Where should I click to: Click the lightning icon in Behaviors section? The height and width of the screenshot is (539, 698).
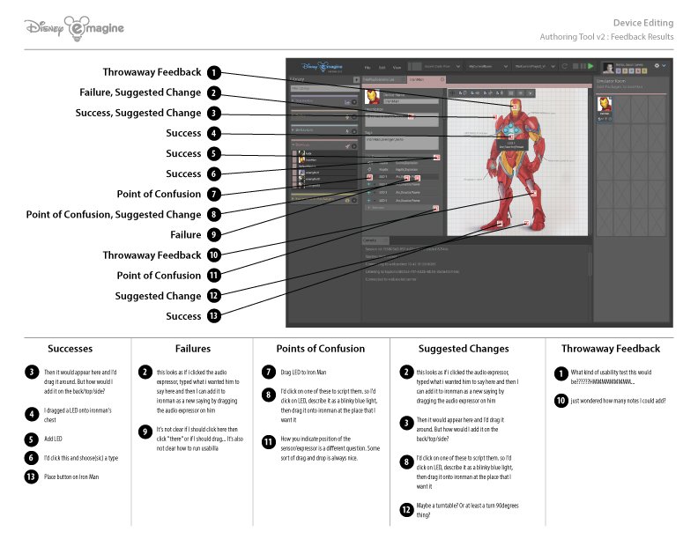pos(347,131)
